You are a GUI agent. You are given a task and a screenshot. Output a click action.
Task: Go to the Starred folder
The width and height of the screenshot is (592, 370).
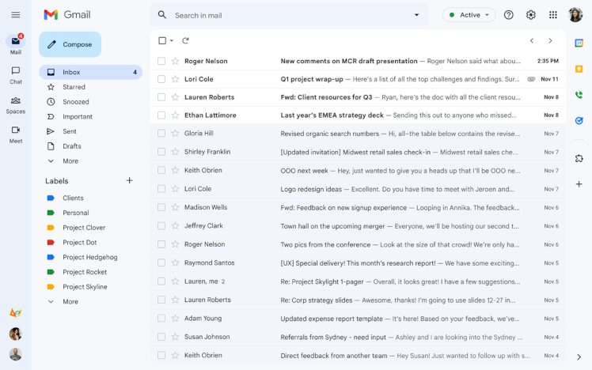click(x=74, y=87)
